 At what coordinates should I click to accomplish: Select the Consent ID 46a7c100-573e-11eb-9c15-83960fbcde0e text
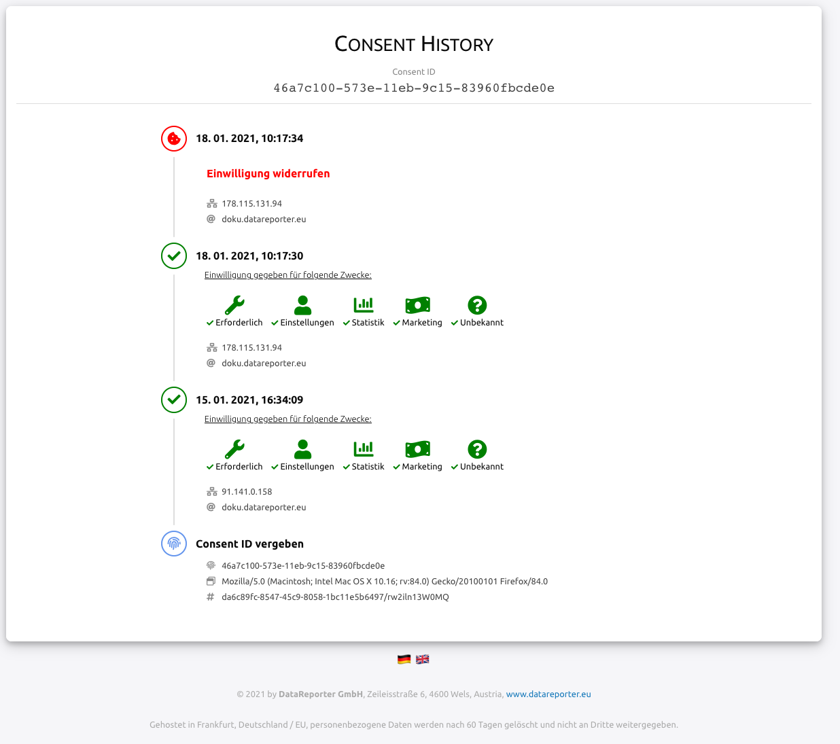[x=413, y=87]
